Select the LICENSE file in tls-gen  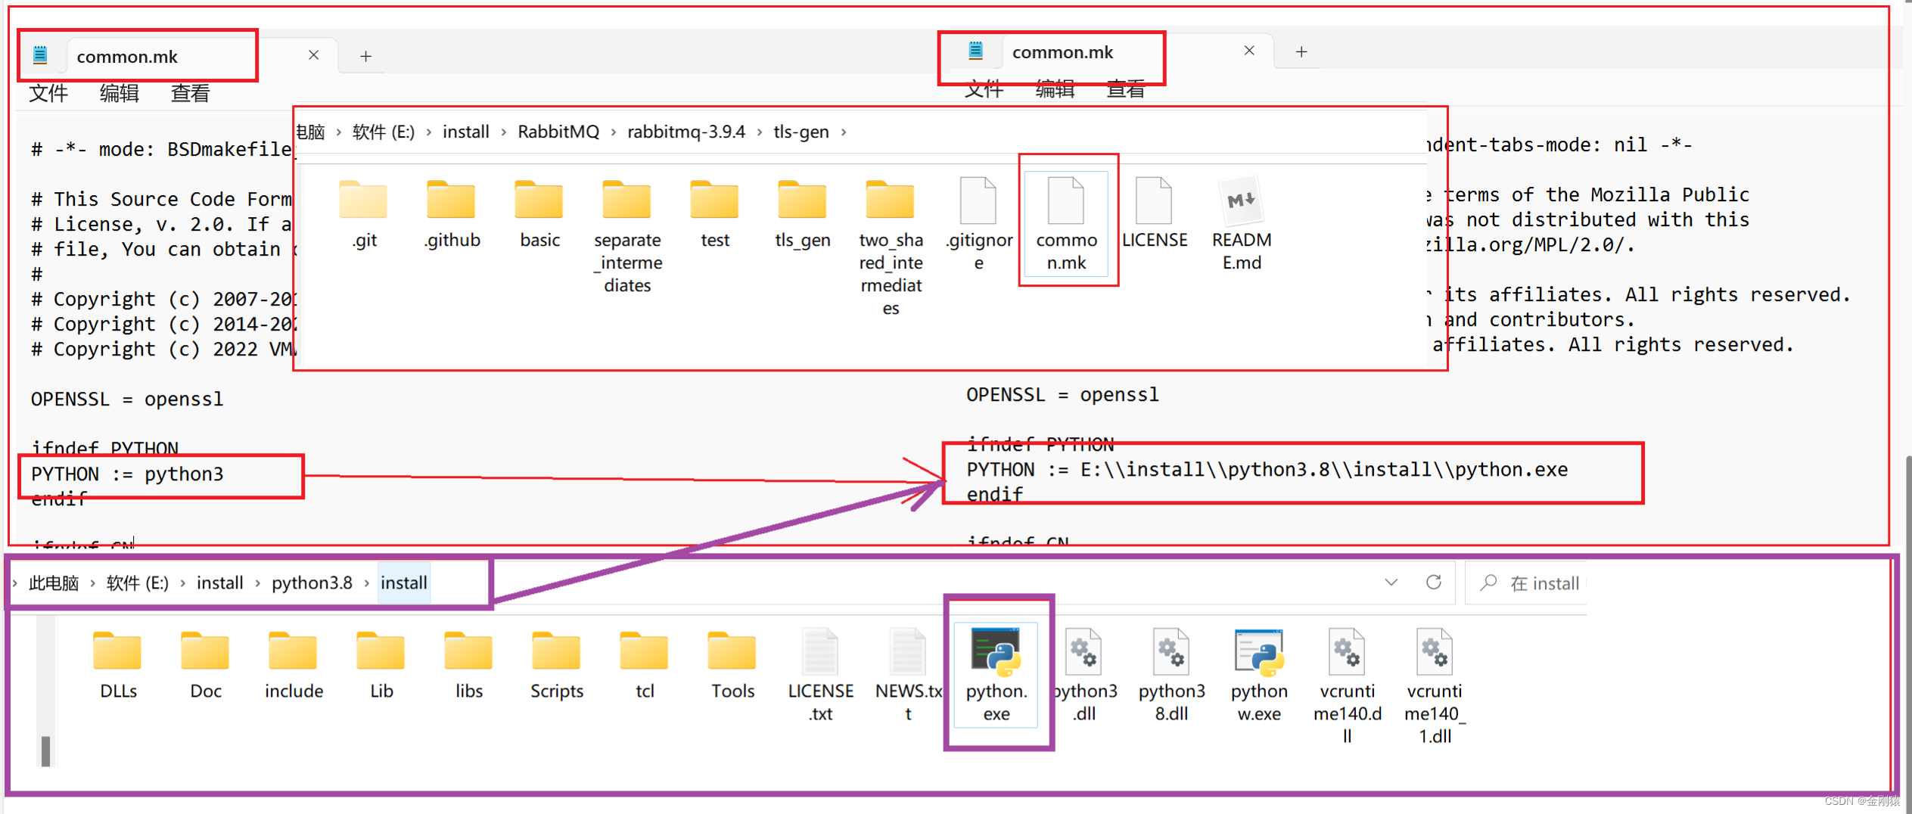(x=1155, y=213)
